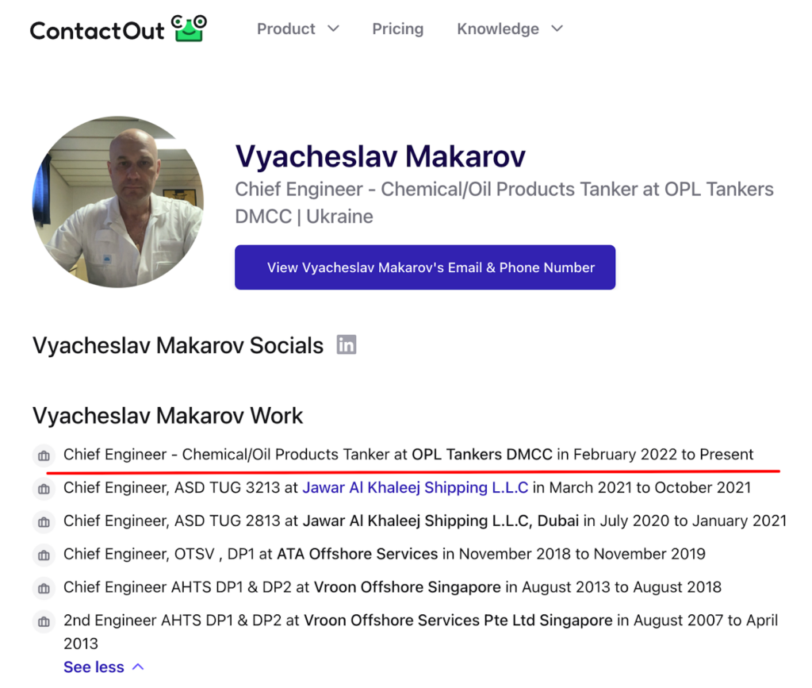Expand the Knowledge dropdown menu
812x688 pixels.
point(509,29)
